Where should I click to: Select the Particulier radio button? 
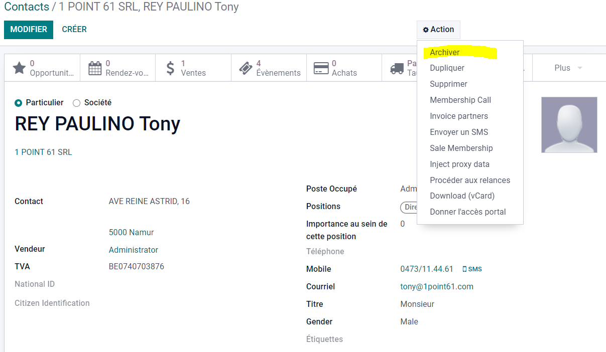(x=19, y=103)
